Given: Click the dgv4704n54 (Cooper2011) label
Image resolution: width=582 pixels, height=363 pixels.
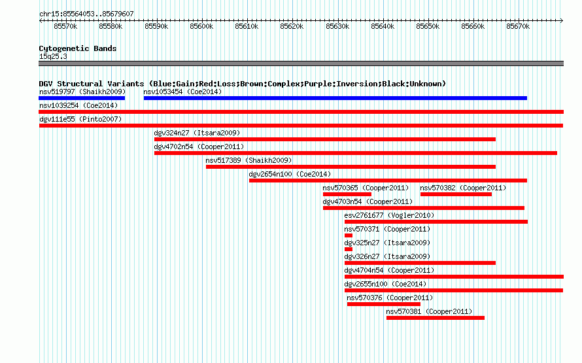Looking at the screenshot, I should point(389,270).
